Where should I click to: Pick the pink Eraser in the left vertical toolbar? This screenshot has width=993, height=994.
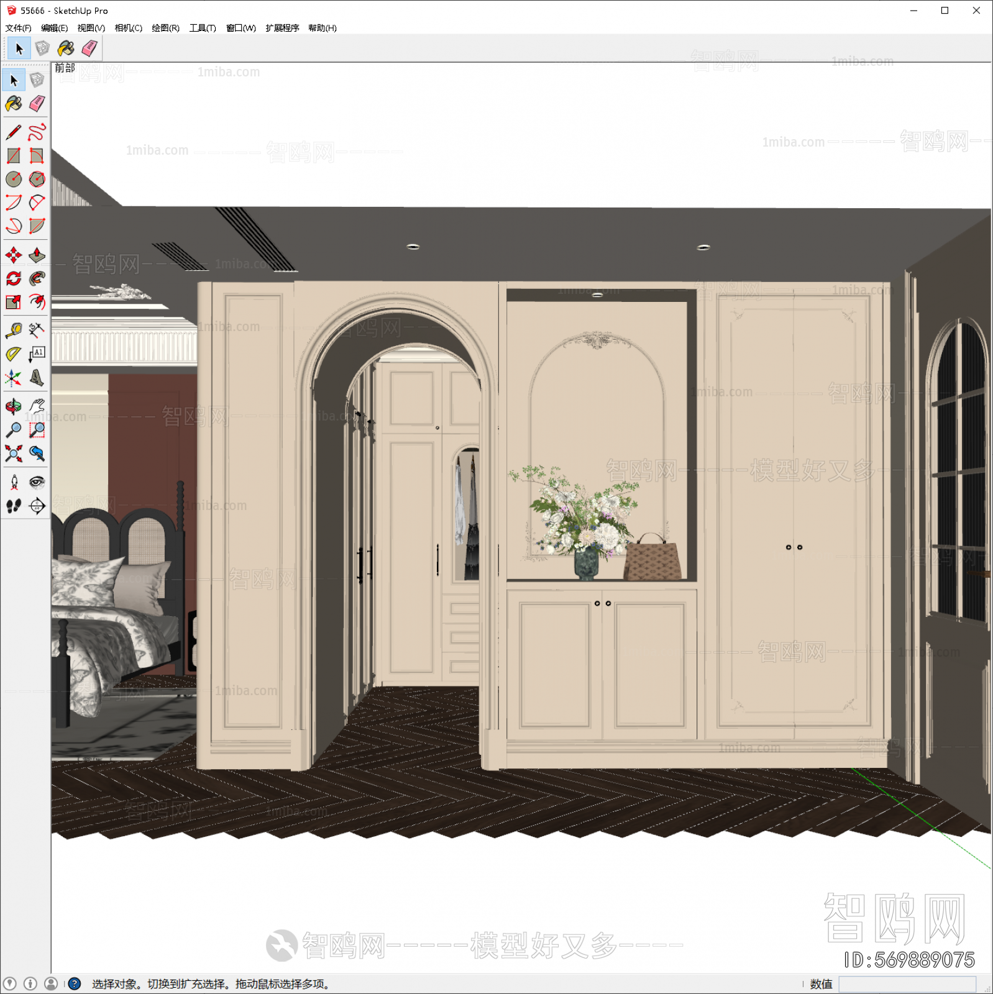[37, 104]
